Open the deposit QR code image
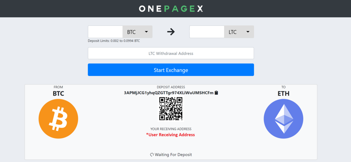351x162 pixels. [171, 108]
